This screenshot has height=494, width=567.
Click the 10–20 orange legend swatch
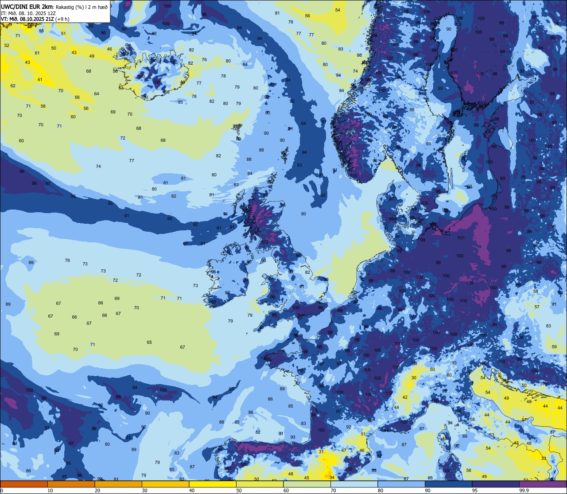click(71, 484)
